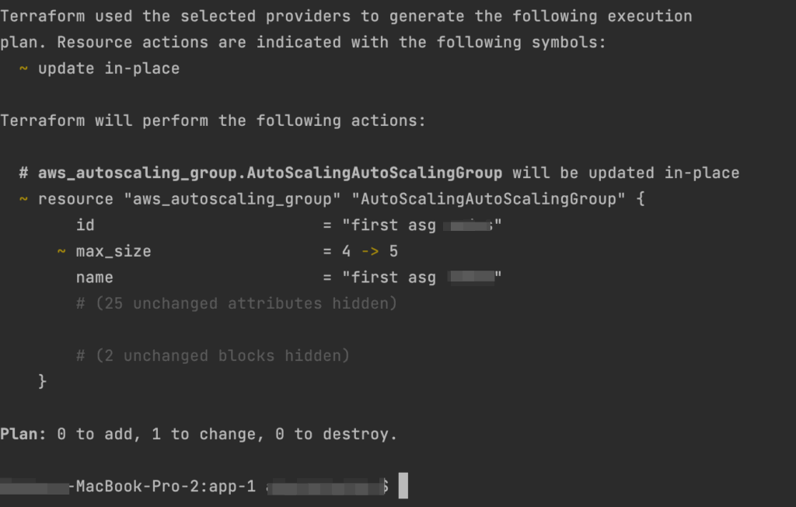Click the max_size attribute name

pyautogui.click(x=113, y=251)
